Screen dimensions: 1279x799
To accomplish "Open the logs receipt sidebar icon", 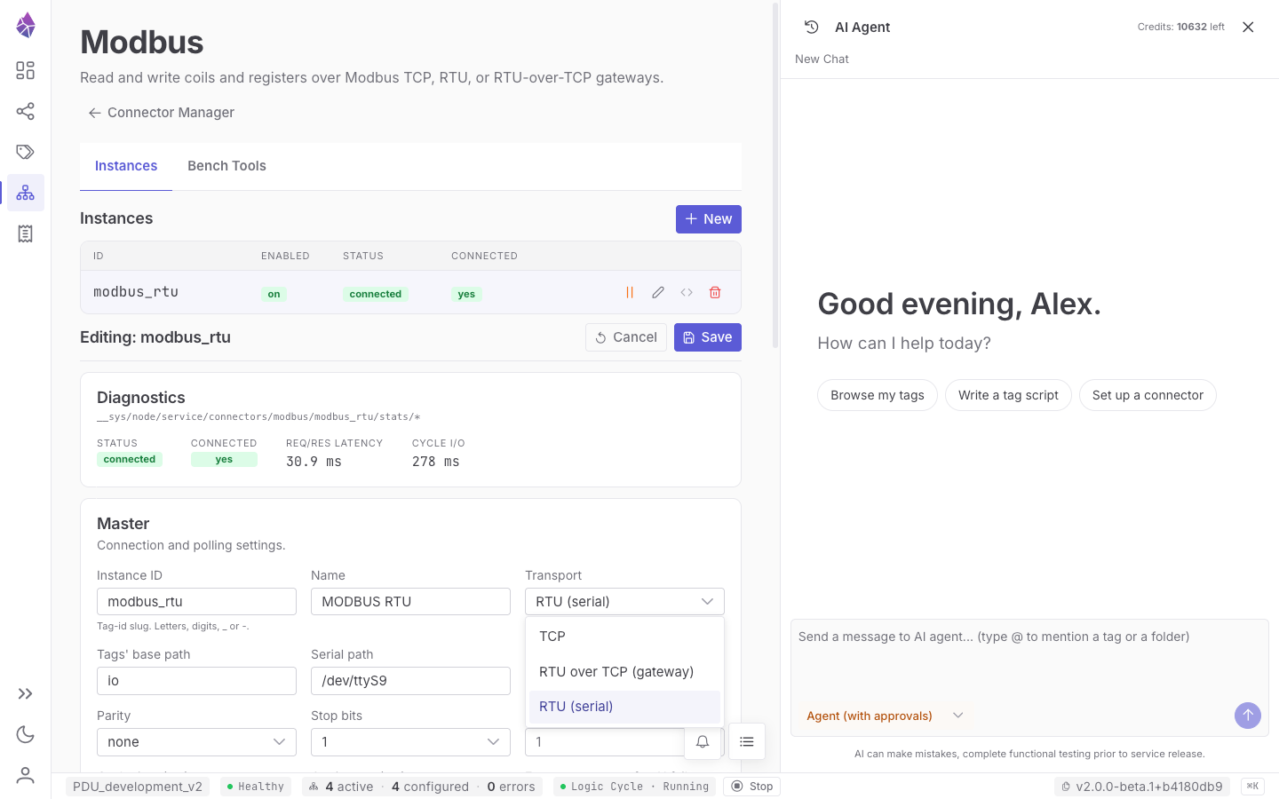I will coord(26,233).
